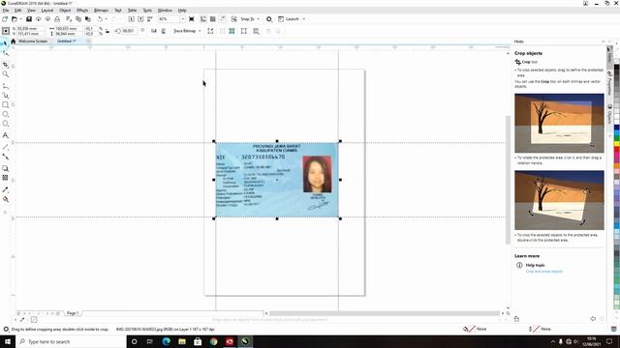Viewport: 620px width, 348px height.
Task: Select the Shape tool in the toolbox
Action: tap(5, 53)
